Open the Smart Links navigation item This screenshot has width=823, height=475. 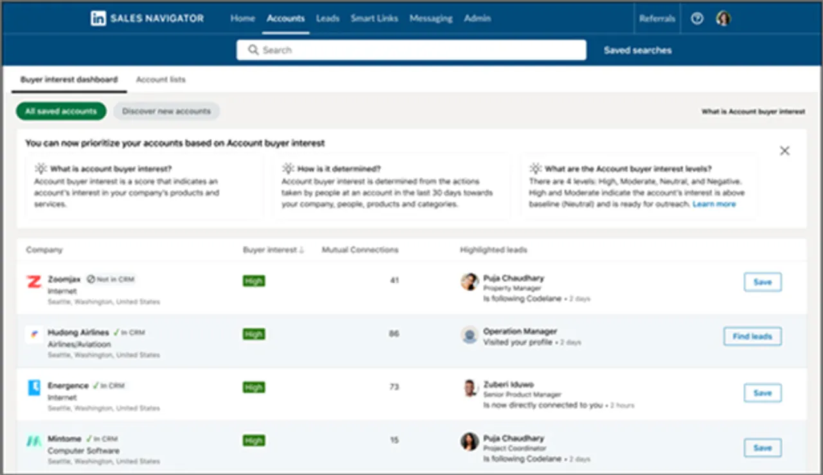(374, 19)
